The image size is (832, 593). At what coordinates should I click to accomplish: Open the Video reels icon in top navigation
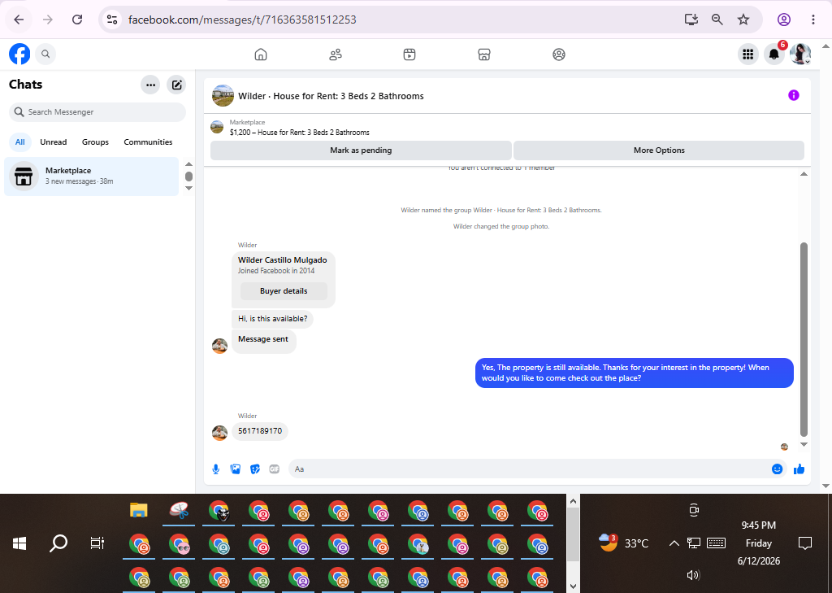[x=409, y=55]
